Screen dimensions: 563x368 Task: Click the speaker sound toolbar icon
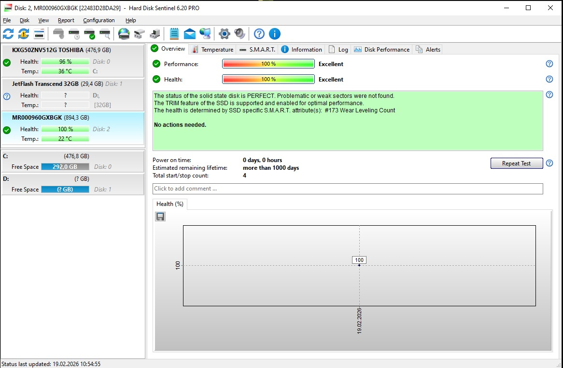coord(239,34)
